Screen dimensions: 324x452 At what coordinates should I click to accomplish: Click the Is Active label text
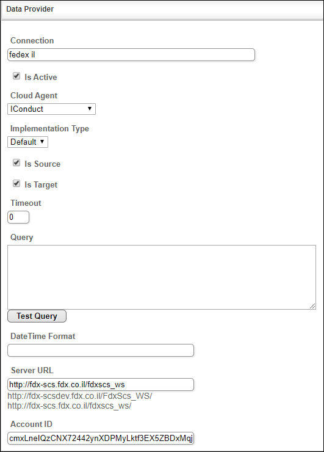tap(41, 77)
